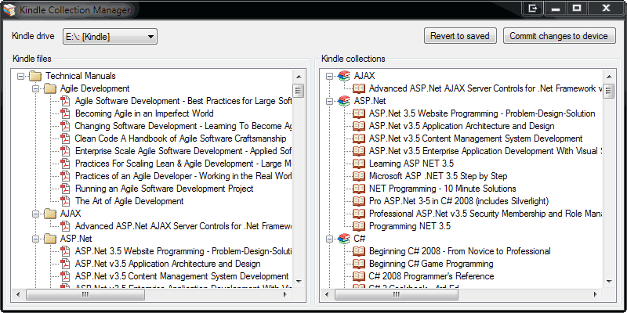Click Kindle files horizontal scrollbar thumb
627x313 pixels.
click(x=85, y=295)
